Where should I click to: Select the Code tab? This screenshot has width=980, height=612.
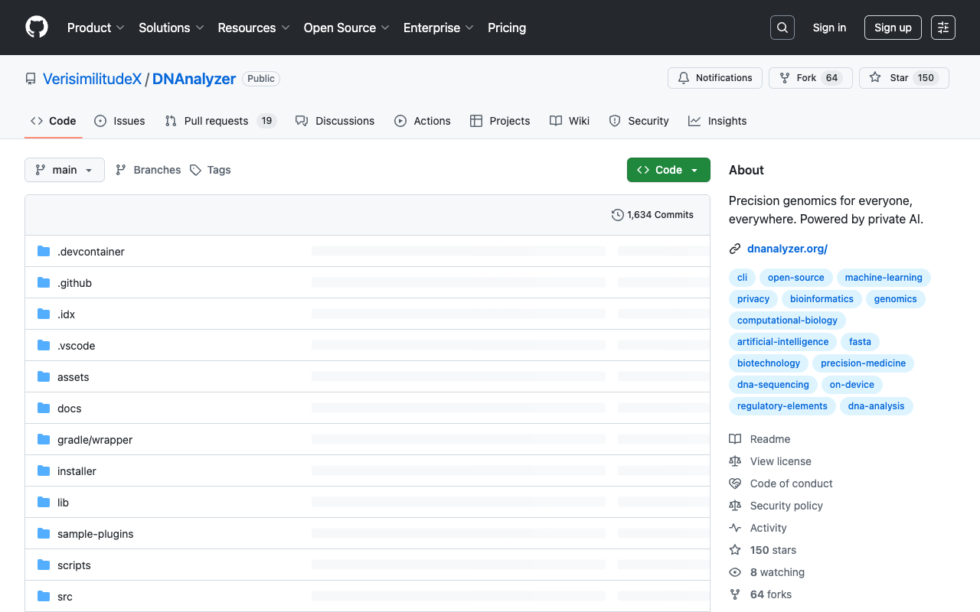pyautogui.click(x=54, y=121)
